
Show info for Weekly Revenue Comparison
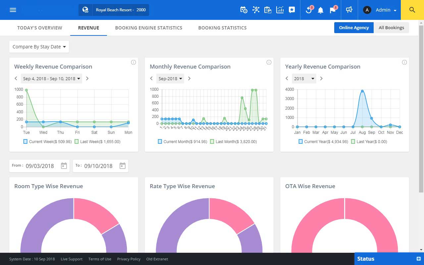[x=133, y=62]
